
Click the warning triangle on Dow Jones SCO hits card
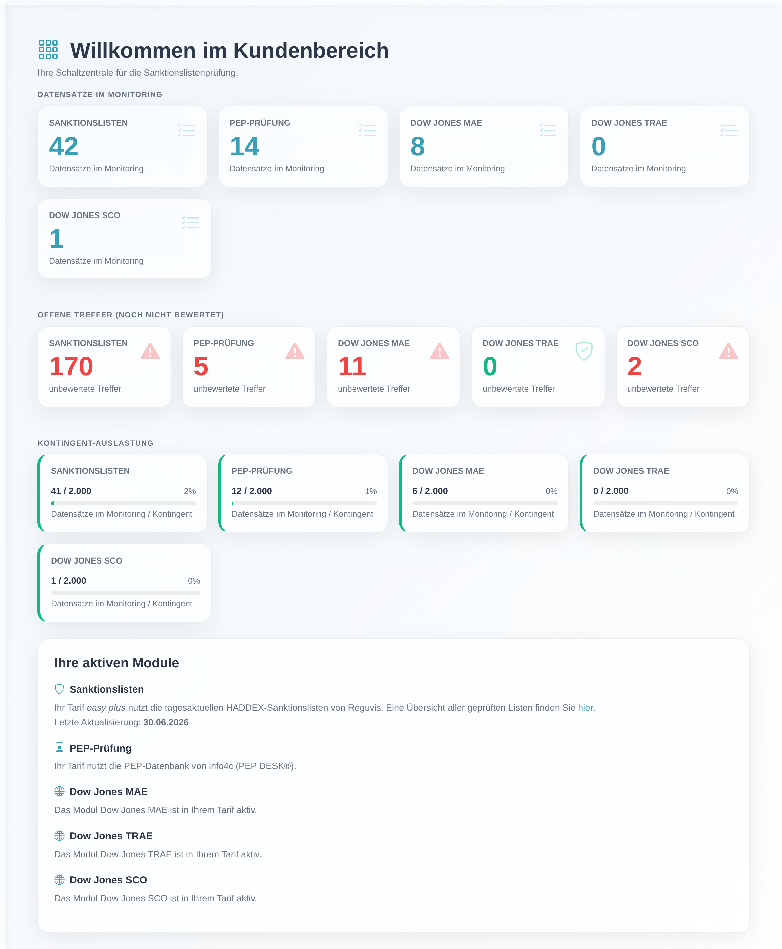tap(728, 351)
